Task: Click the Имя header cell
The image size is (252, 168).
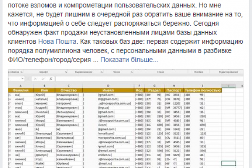Action: click(x=45, y=90)
